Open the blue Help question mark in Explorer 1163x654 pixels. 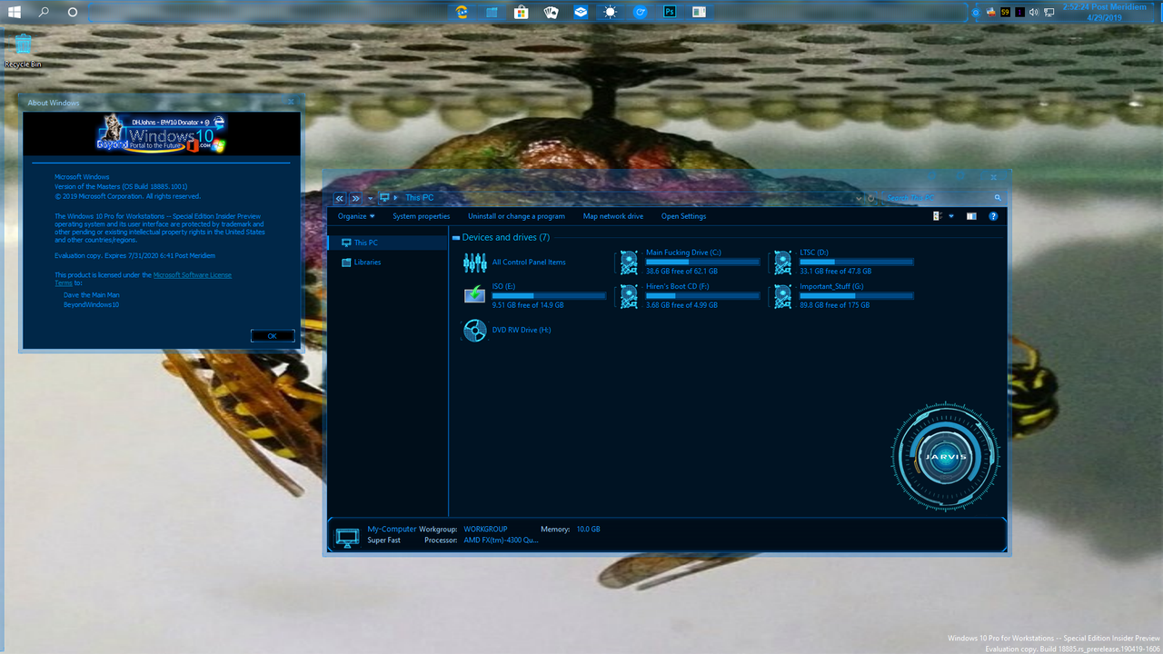(993, 216)
